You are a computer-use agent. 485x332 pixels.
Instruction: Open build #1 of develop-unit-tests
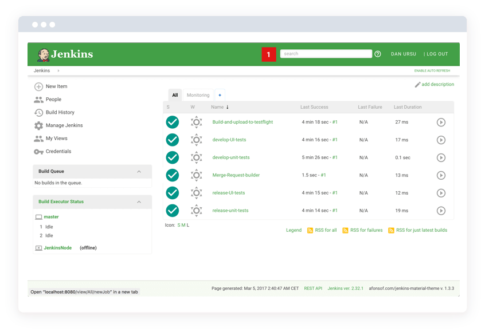tap(335, 157)
